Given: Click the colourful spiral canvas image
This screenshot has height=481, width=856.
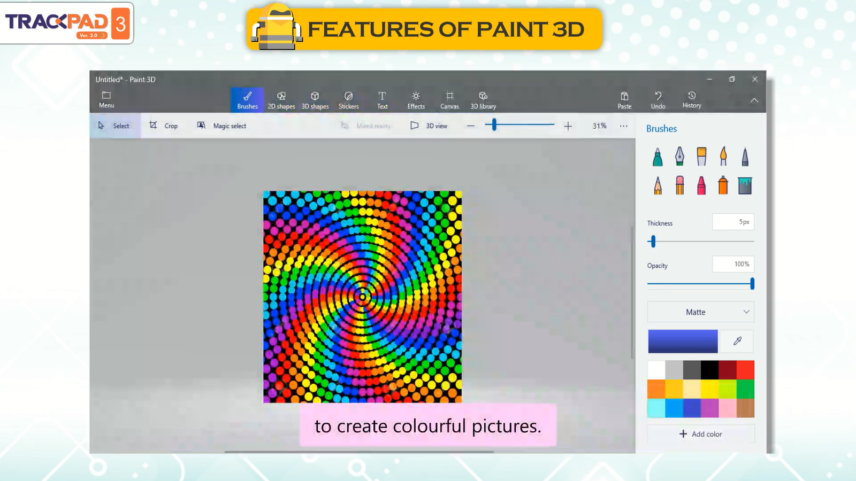Looking at the screenshot, I should [362, 297].
